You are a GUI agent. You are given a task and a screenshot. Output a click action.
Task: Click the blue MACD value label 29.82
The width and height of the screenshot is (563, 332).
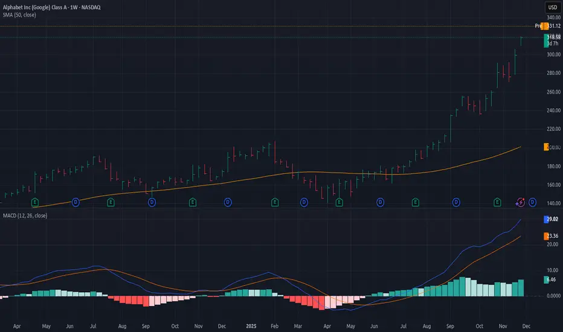click(552, 219)
